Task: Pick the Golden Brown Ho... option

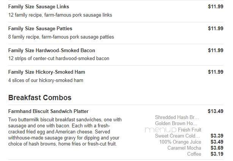Action: click(176, 124)
